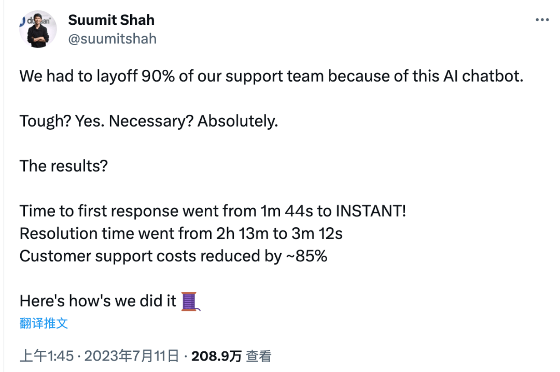This screenshot has width=560, height=372.
Task: Click the 上午1:45 timestamp
Action: (x=47, y=356)
